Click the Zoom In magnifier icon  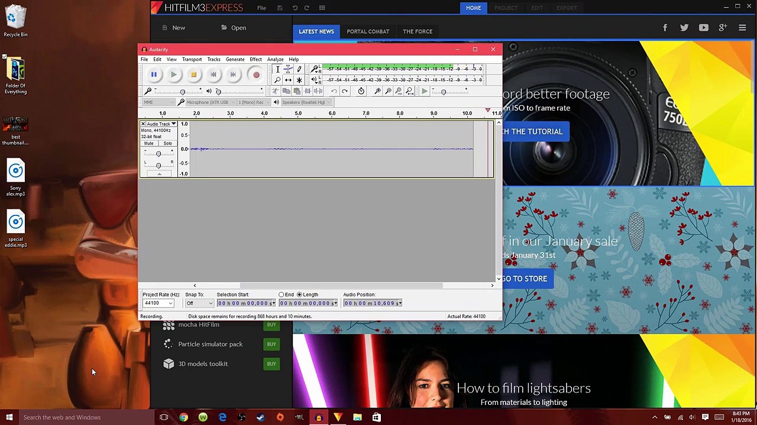[x=377, y=91]
